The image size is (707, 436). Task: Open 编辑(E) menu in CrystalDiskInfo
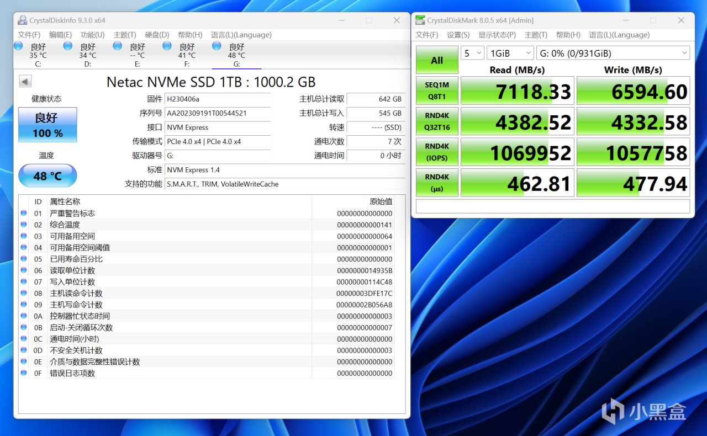61,35
